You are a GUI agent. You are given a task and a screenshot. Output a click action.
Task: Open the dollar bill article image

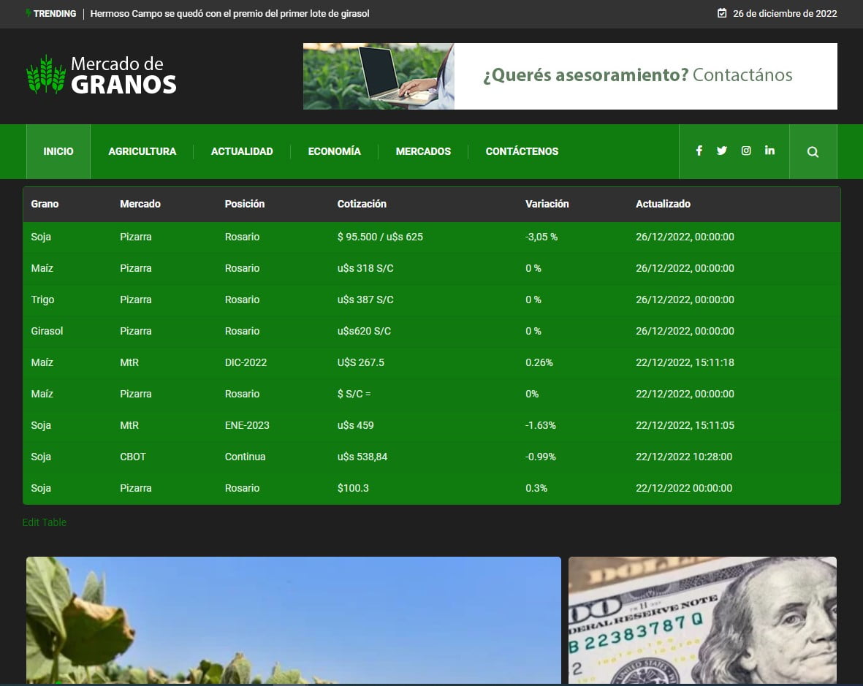pyautogui.click(x=703, y=620)
